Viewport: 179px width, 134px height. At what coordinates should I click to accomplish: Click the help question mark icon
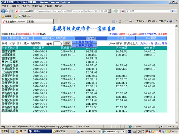171,21
